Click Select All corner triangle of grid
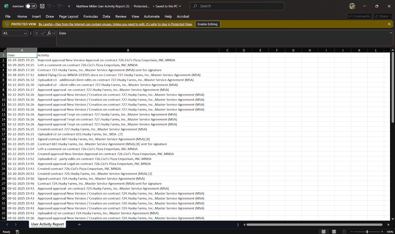 click(x=3, y=50)
